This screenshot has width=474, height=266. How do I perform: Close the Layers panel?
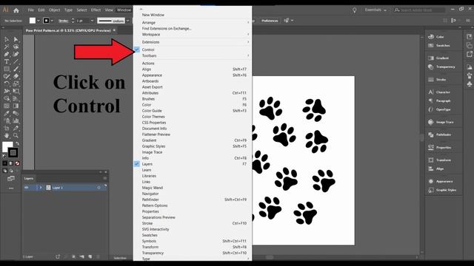106,172
